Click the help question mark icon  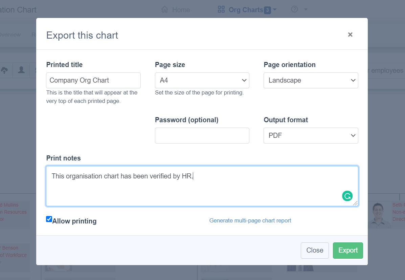click(x=294, y=9)
